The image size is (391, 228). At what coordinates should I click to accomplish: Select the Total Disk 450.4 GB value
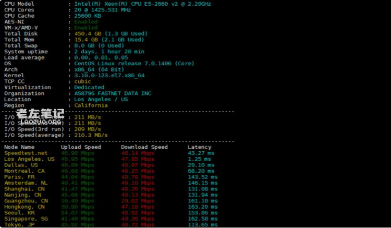[x=111, y=34]
